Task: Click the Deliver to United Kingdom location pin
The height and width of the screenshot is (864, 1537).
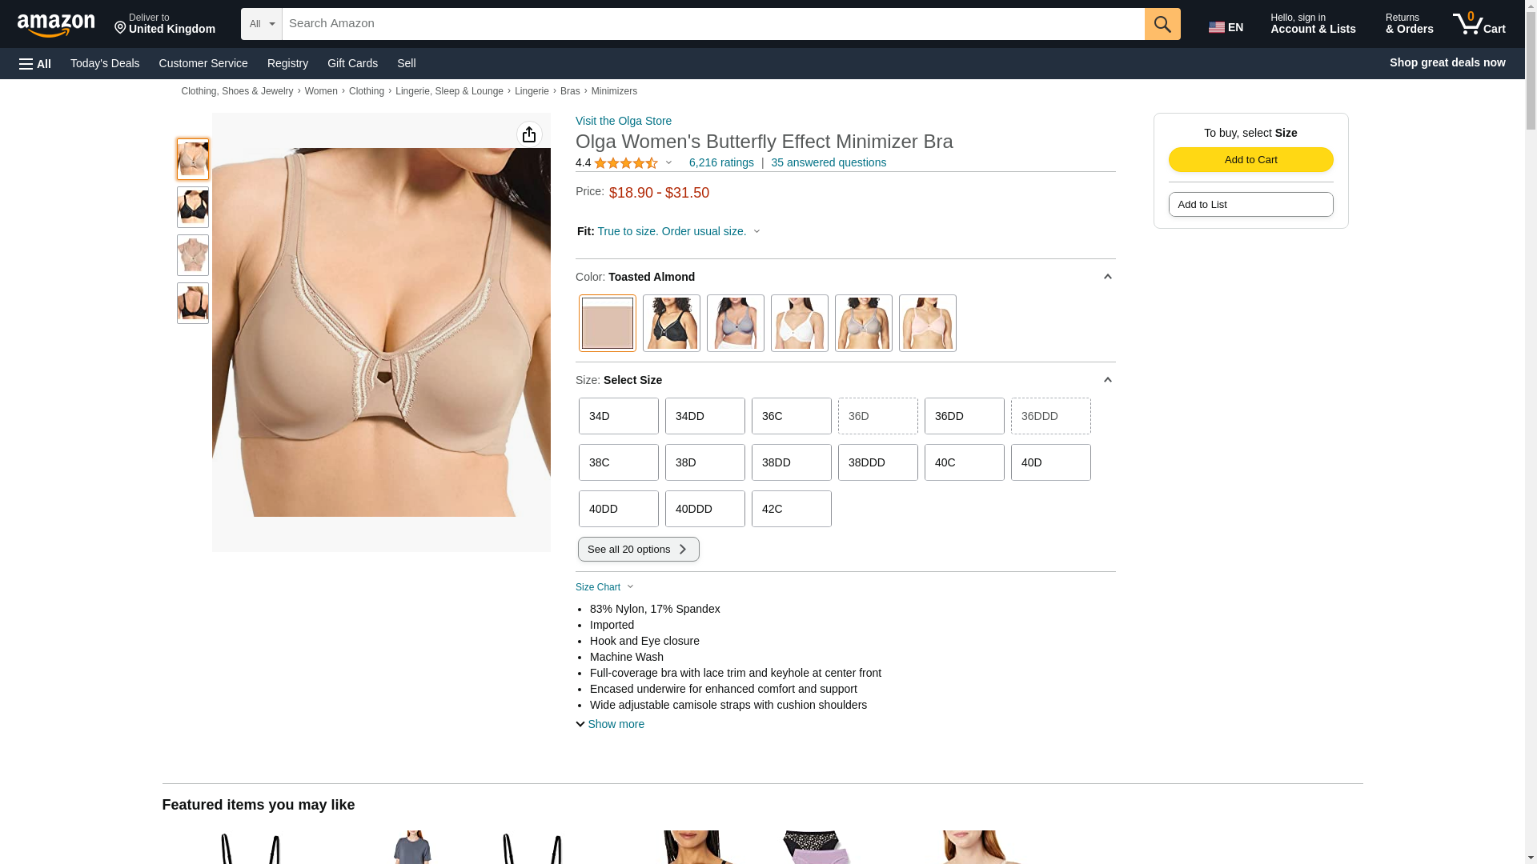Action: (x=121, y=29)
